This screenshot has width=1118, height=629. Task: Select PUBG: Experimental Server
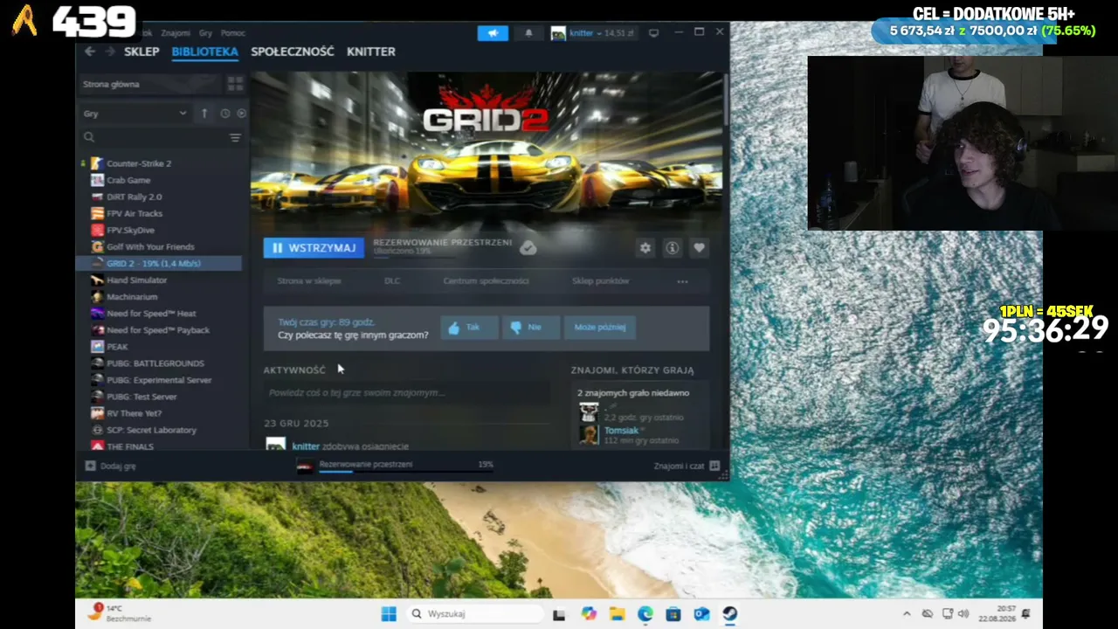click(x=159, y=380)
